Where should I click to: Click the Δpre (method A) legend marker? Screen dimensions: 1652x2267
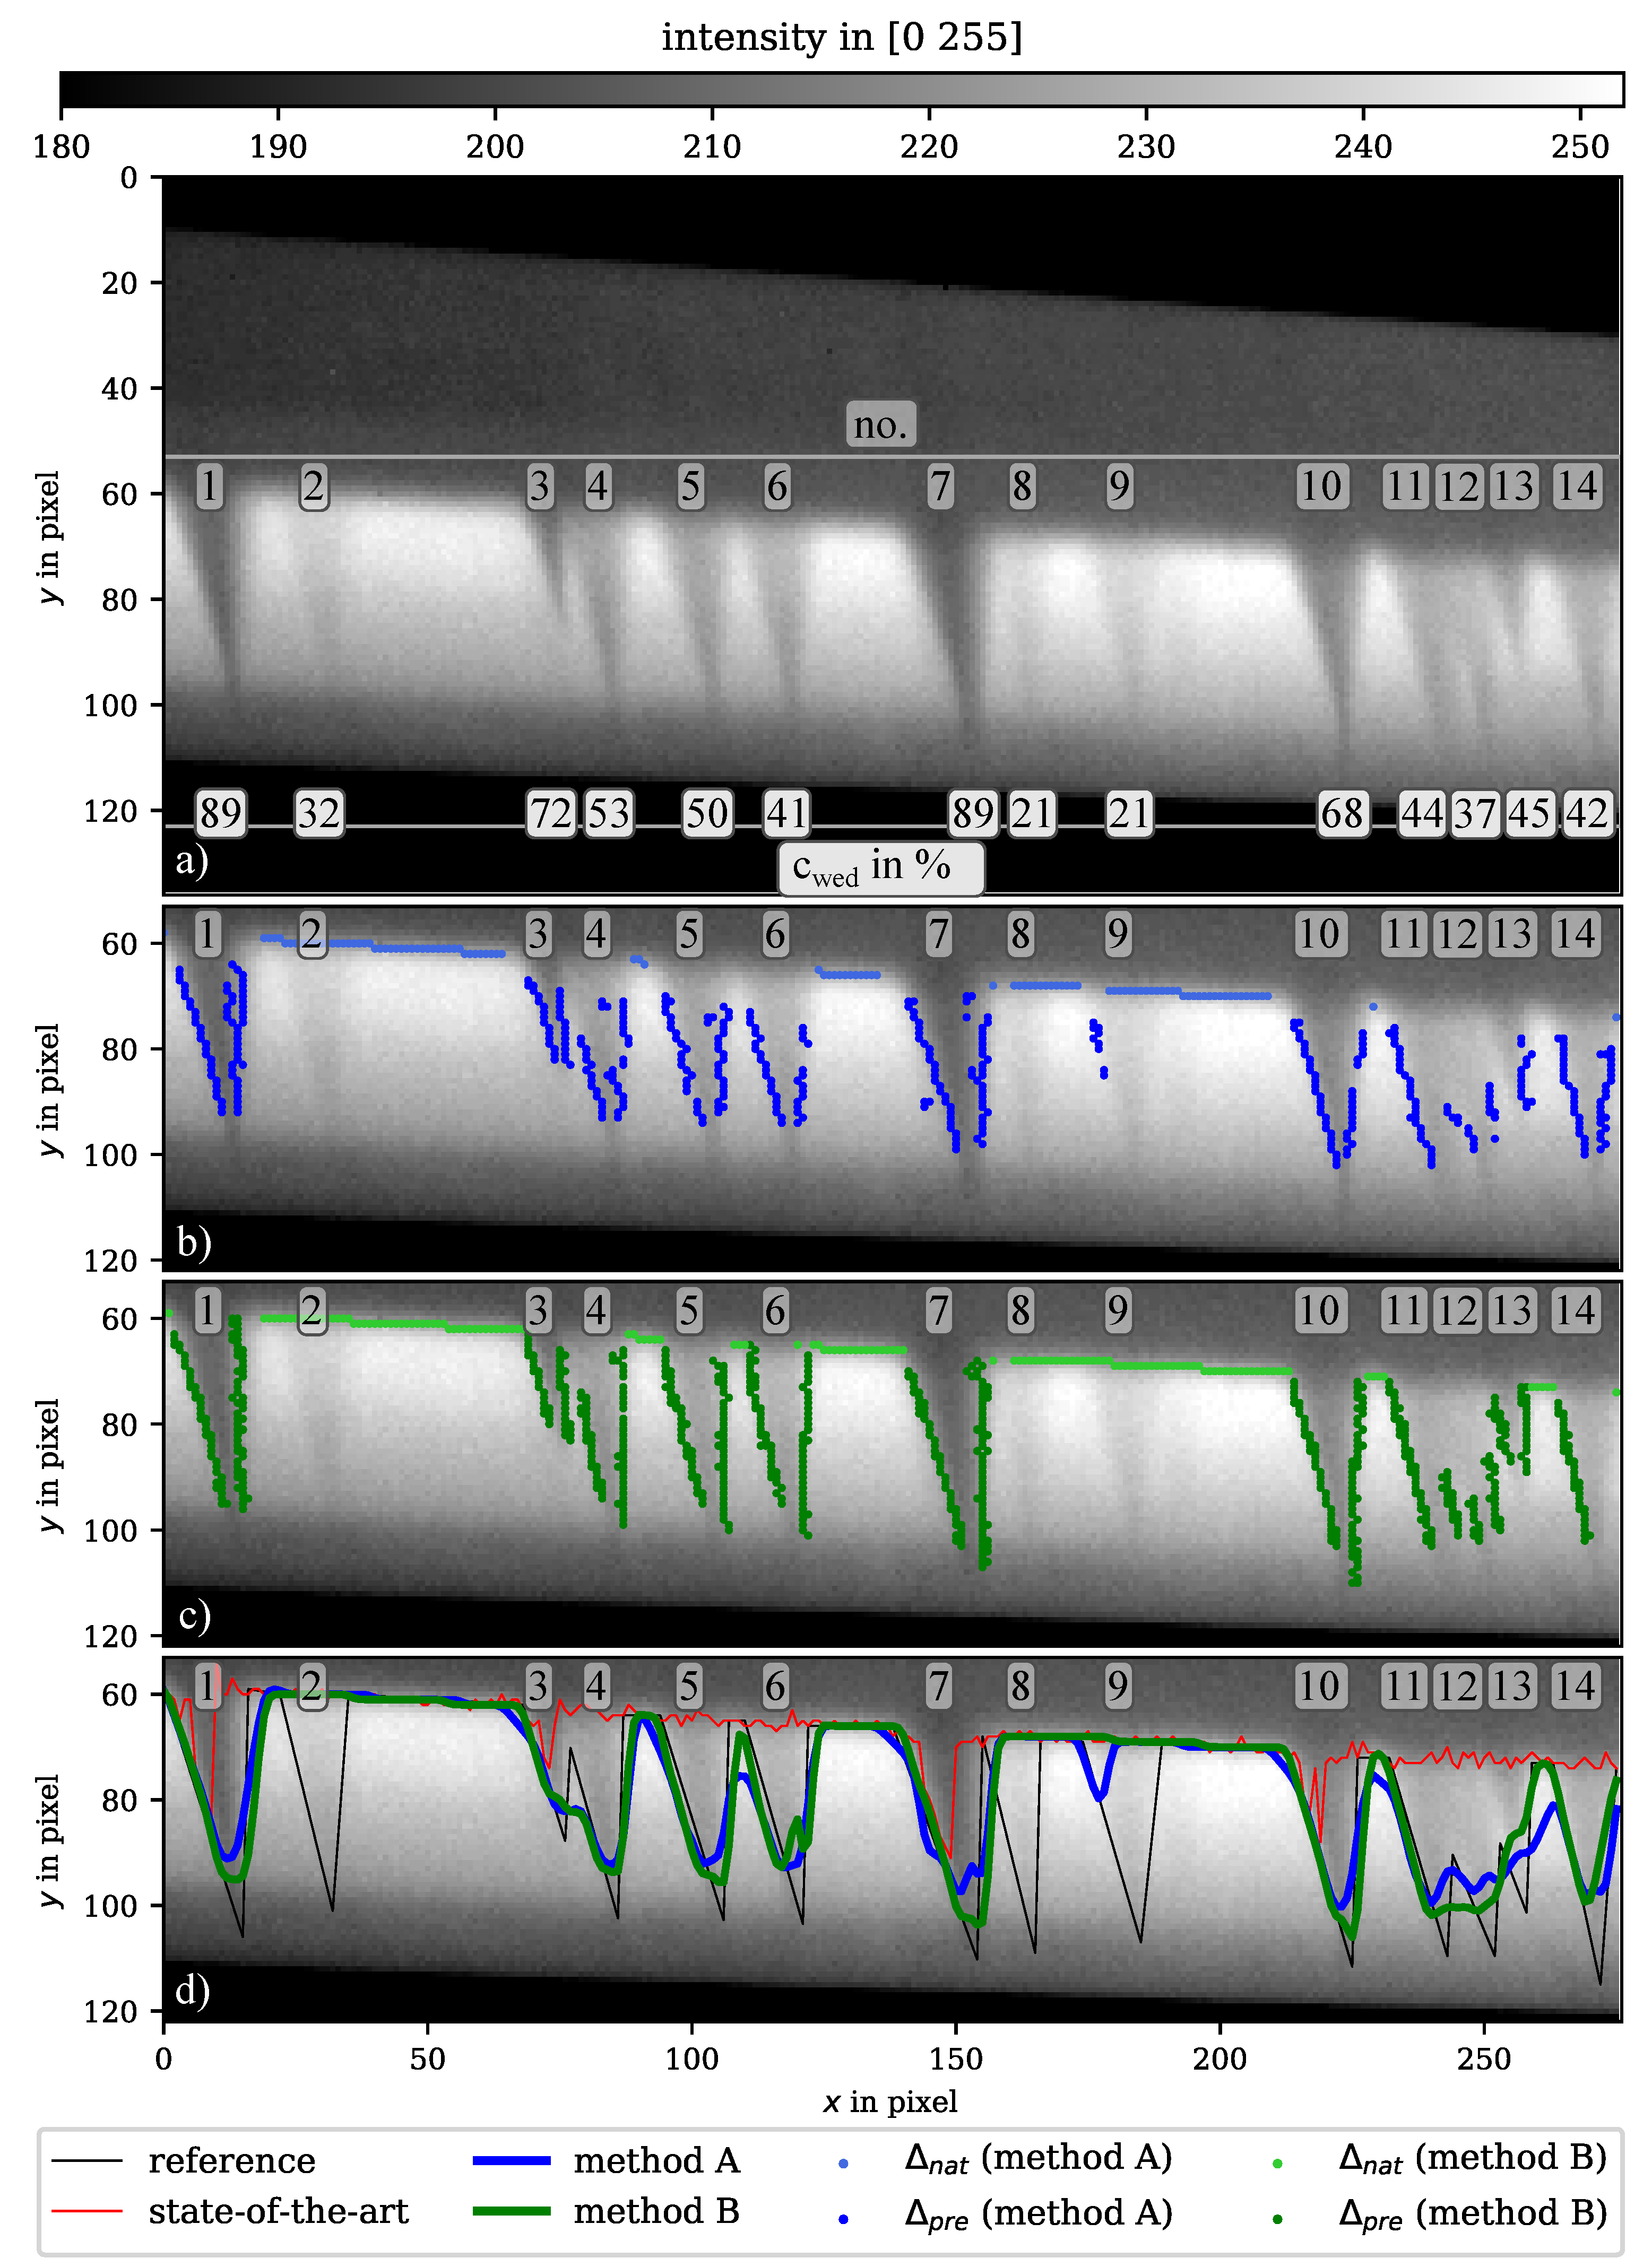(843, 2219)
